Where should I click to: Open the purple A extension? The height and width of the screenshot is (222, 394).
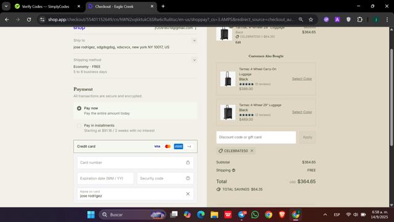pyautogui.click(x=337, y=19)
